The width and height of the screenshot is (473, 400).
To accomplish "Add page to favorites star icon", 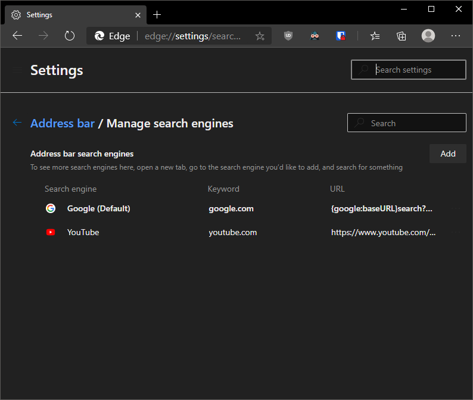I will [x=260, y=36].
